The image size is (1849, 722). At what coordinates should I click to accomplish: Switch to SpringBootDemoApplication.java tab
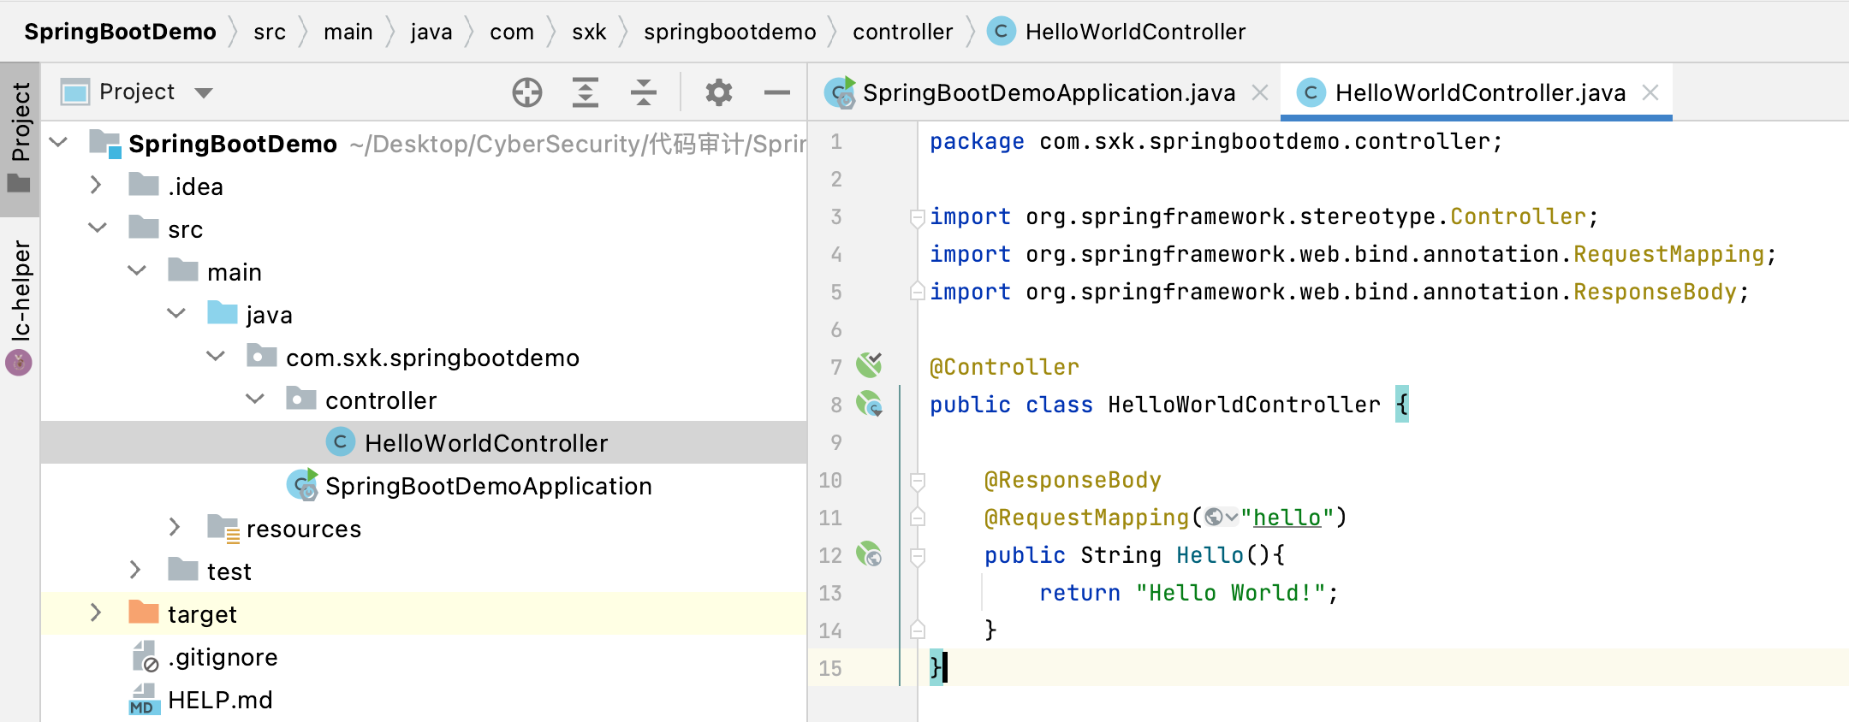(1048, 92)
